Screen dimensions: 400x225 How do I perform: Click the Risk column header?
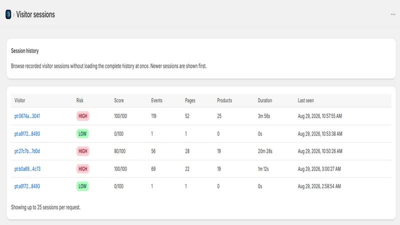point(79,100)
